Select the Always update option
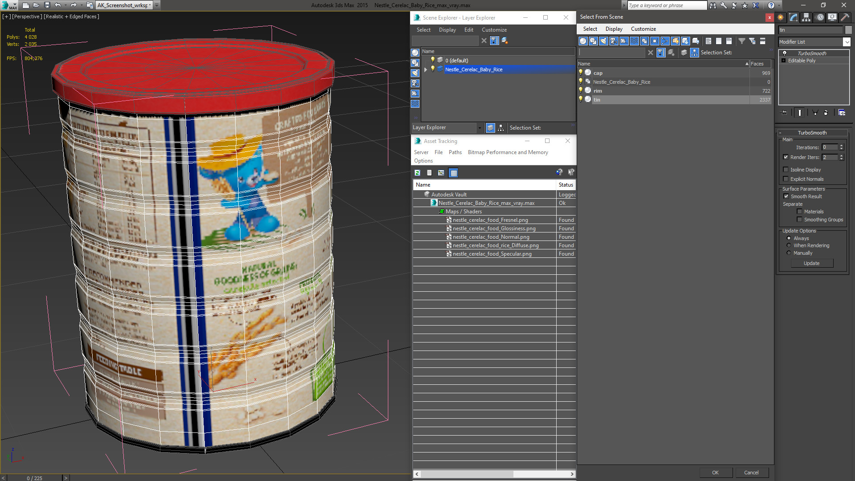This screenshot has width=855, height=481. (789, 238)
